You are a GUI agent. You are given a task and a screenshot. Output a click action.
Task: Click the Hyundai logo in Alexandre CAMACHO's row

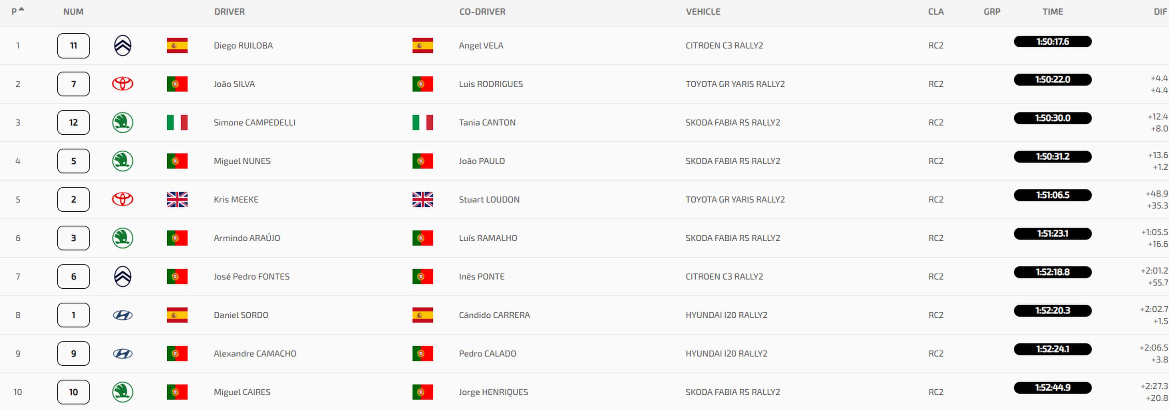pyautogui.click(x=123, y=354)
